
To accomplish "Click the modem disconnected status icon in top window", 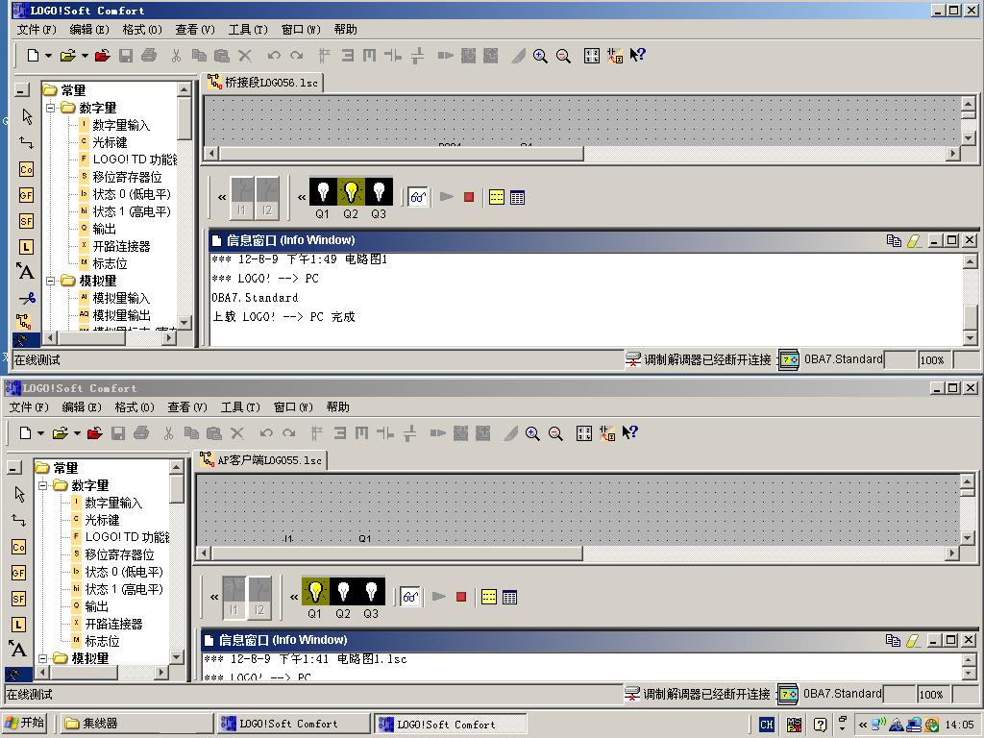I will point(633,359).
